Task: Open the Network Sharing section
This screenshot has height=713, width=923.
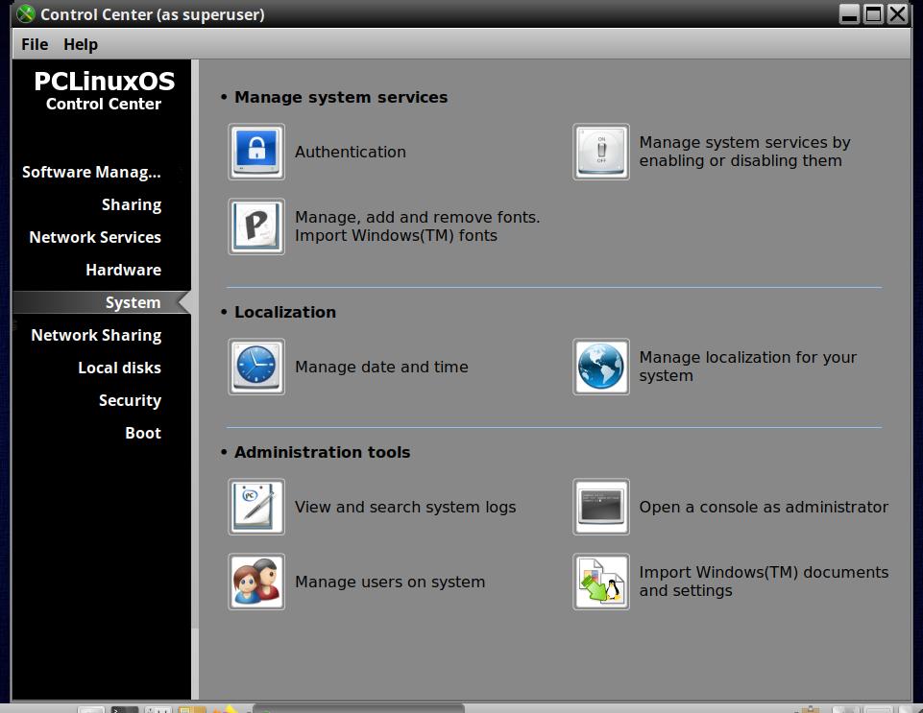Action: click(x=96, y=335)
